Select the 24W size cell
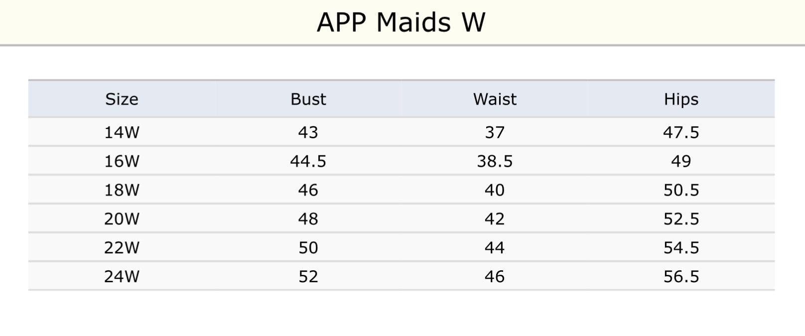Screen dimensions: 805x336 click(x=122, y=277)
